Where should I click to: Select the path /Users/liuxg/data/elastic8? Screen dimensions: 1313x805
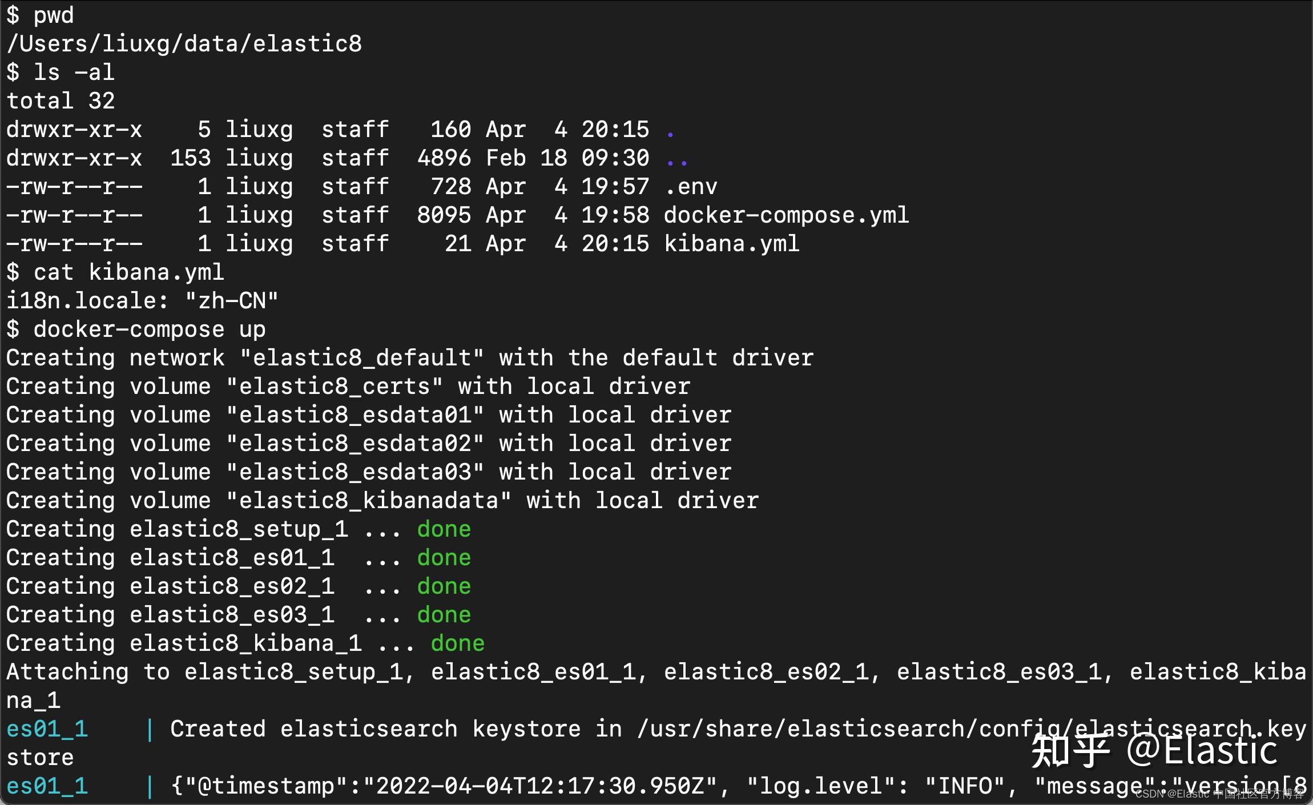[x=184, y=43]
